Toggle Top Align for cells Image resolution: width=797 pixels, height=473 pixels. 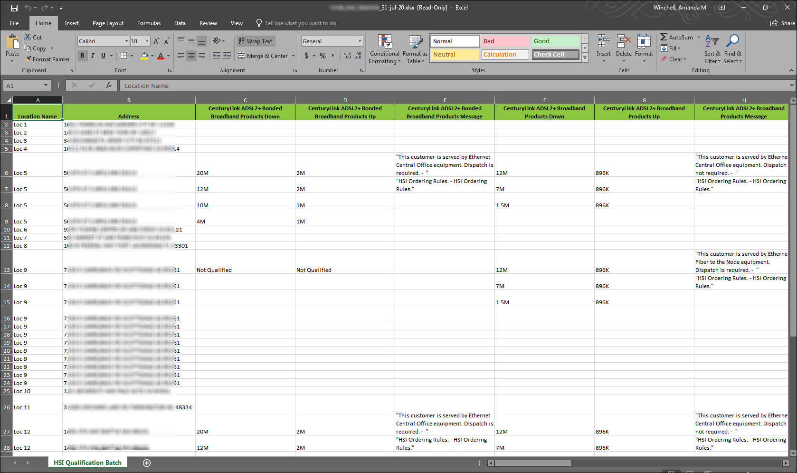pos(181,41)
